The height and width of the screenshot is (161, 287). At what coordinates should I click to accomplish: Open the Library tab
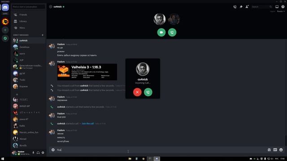[29, 21]
